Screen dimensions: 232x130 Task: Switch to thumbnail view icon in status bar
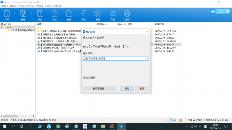pos(175,120)
